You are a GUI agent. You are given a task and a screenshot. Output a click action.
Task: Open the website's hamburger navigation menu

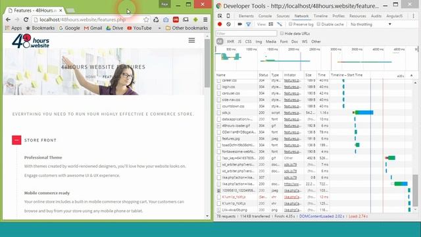[x=191, y=40]
